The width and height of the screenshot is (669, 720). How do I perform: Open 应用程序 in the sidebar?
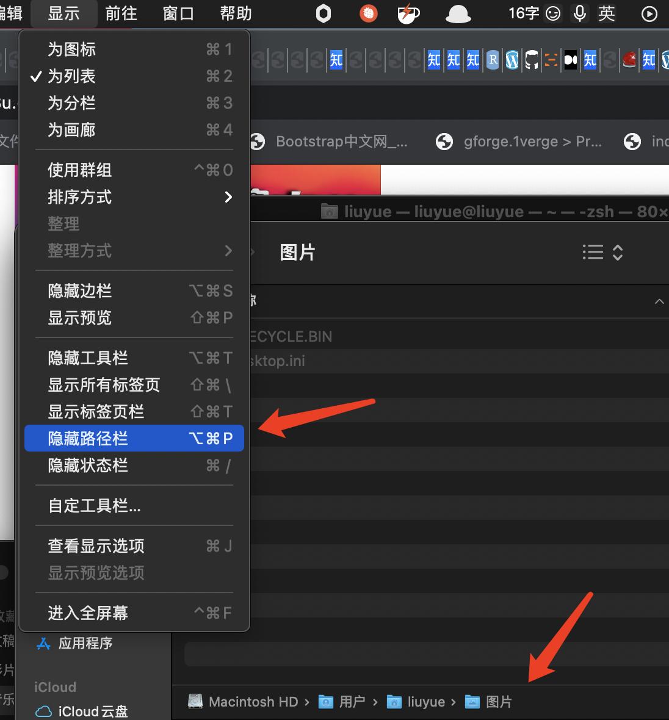(x=85, y=643)
